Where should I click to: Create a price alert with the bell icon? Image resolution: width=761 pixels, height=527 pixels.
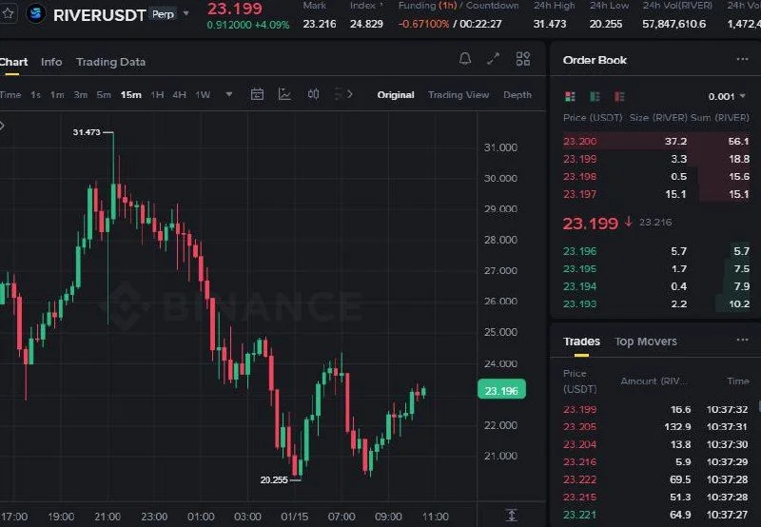coord(465,59)
